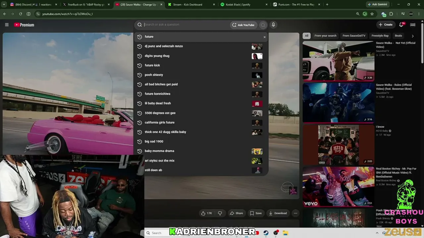Click the Ask YouTube button
Screen dimensions: 424x238
click(x=243, y=25)
